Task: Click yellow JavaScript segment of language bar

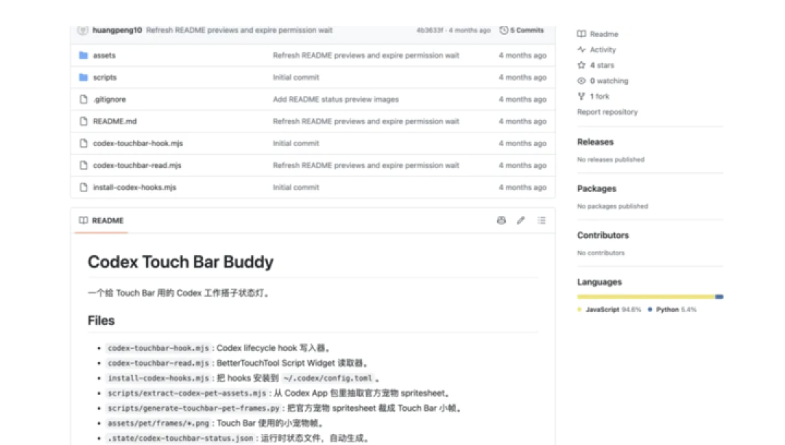Action: point(646,297)
